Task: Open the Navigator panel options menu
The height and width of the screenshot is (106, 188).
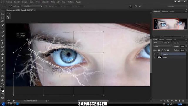Action: click(186, 11)
